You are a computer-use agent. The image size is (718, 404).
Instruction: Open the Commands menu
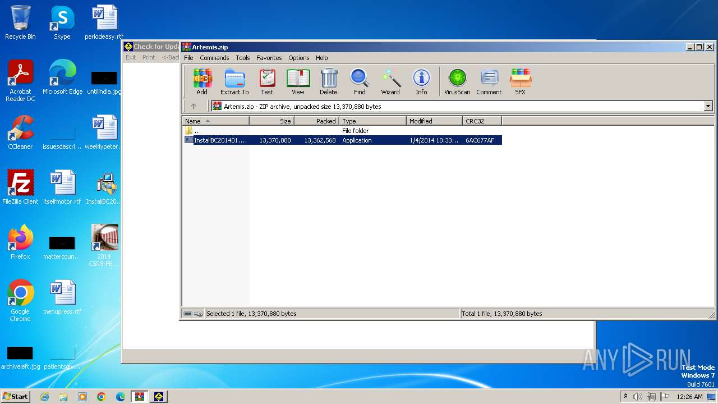click(214, 58)
